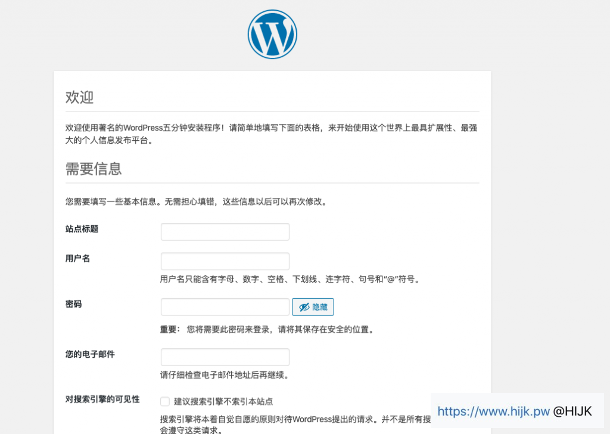
Task: Click the empty site title text box
Action: (x=225, y=231)
